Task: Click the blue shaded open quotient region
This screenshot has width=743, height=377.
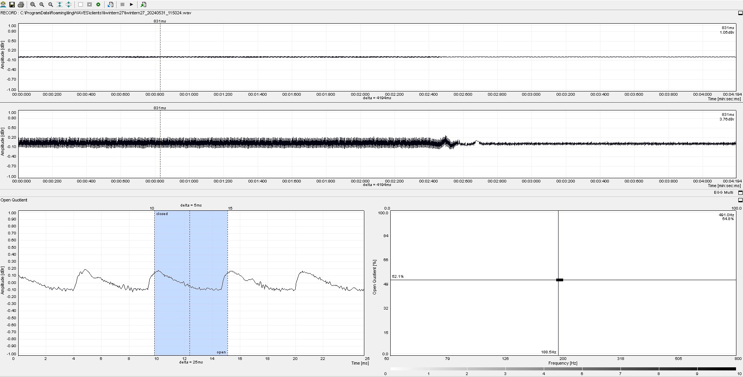Action: click(191, 283)
